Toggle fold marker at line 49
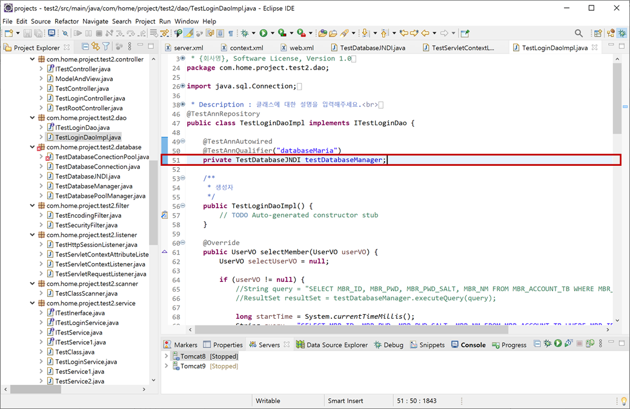630x409 pixels. coord(183,141)
